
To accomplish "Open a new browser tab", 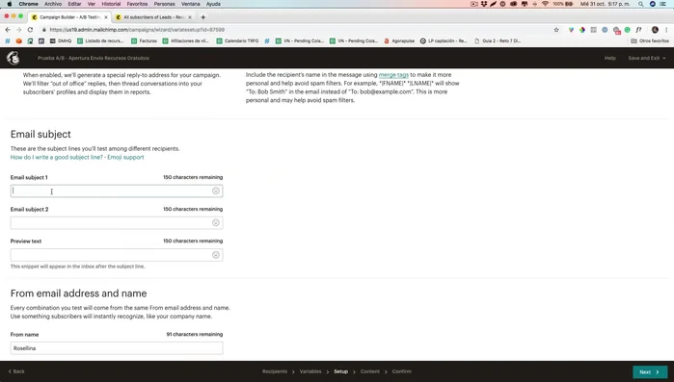I will point(202,17).
